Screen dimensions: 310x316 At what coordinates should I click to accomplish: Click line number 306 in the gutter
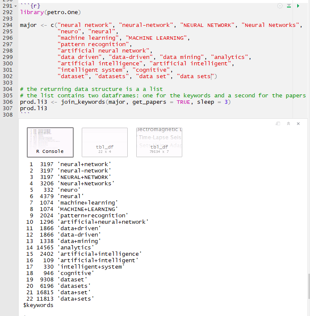[x=7, y=102]
